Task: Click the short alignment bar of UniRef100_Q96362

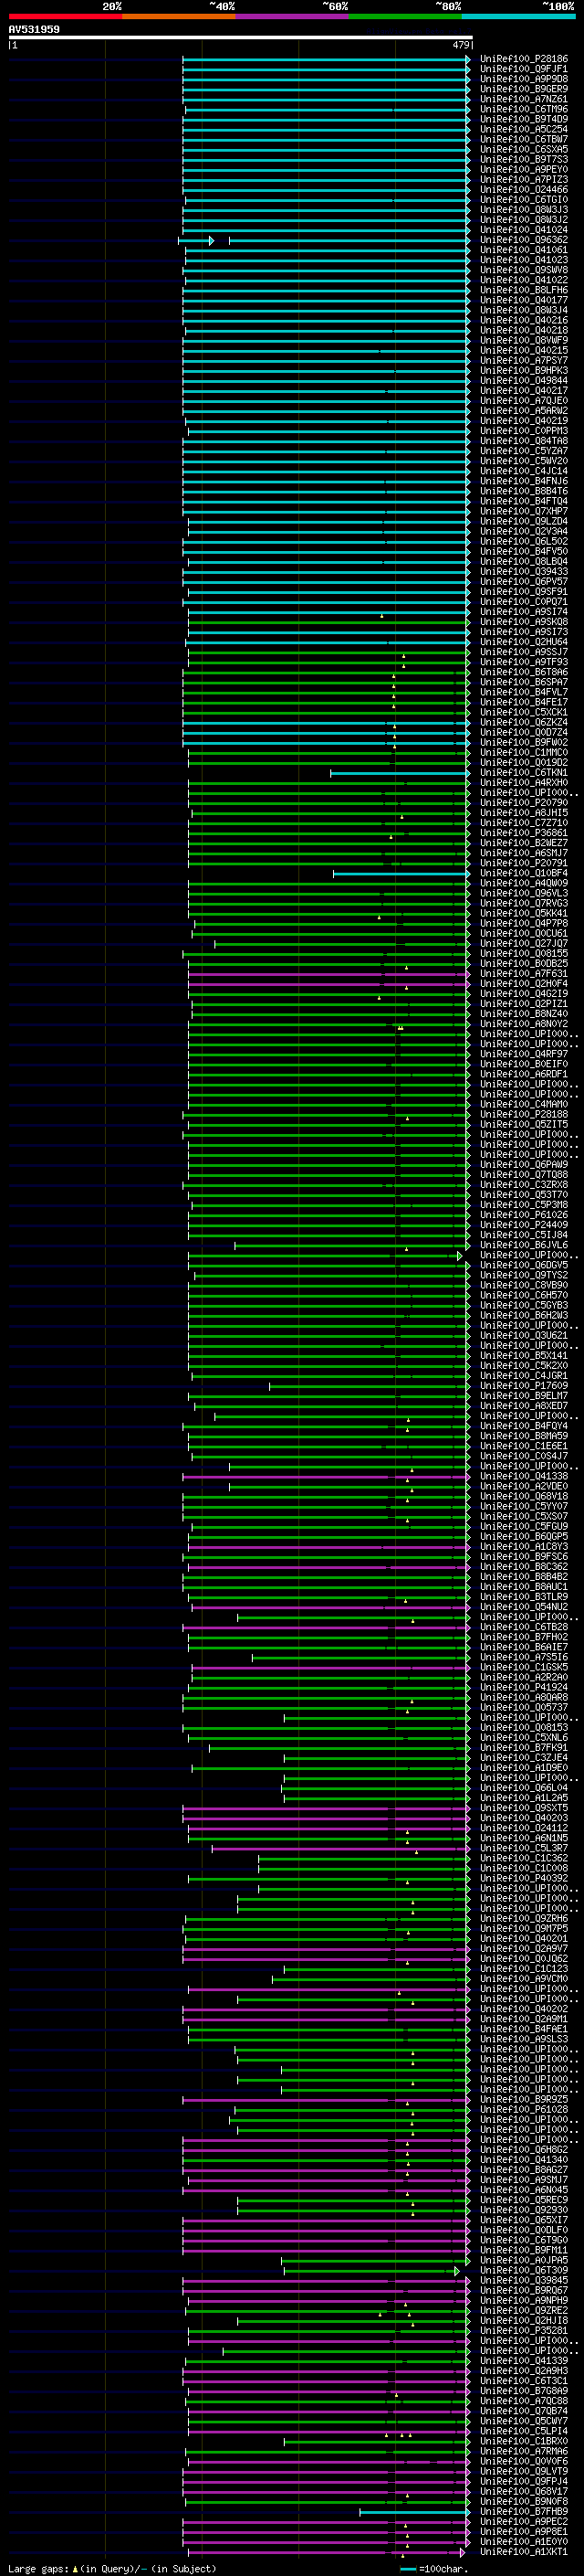Action: 195,241
